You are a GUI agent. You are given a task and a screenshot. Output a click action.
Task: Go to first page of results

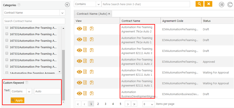78,104
